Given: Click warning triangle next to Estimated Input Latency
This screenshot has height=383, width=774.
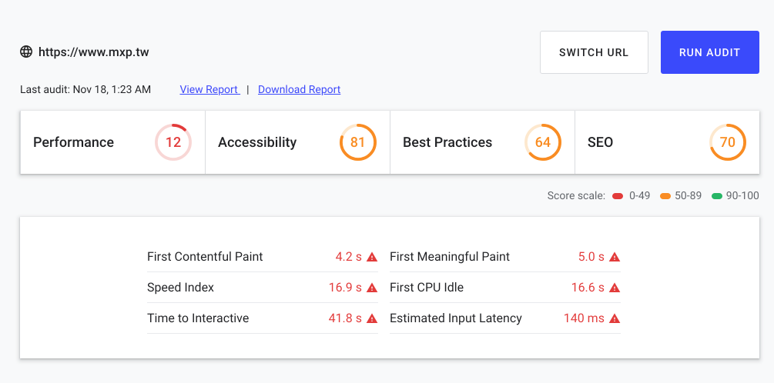Looking at the screenshot, I should point(615,318).
